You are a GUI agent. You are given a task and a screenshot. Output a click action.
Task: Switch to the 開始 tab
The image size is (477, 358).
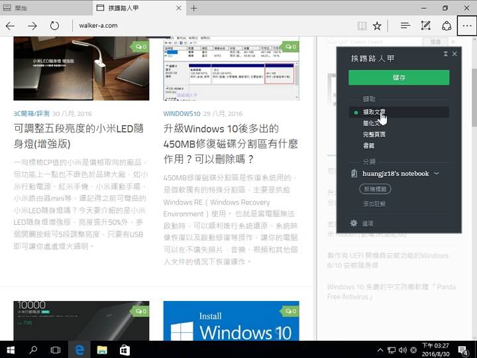tap(46, 8)
